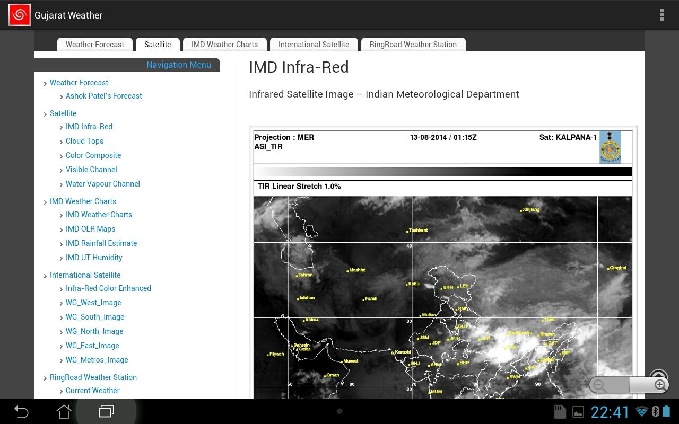
Task: Tap the Wi-Fi status icon
Action: (x=641, y=412)
